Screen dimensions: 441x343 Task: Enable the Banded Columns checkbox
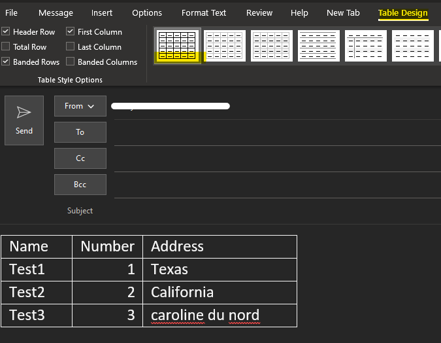[x=71, y=62]
